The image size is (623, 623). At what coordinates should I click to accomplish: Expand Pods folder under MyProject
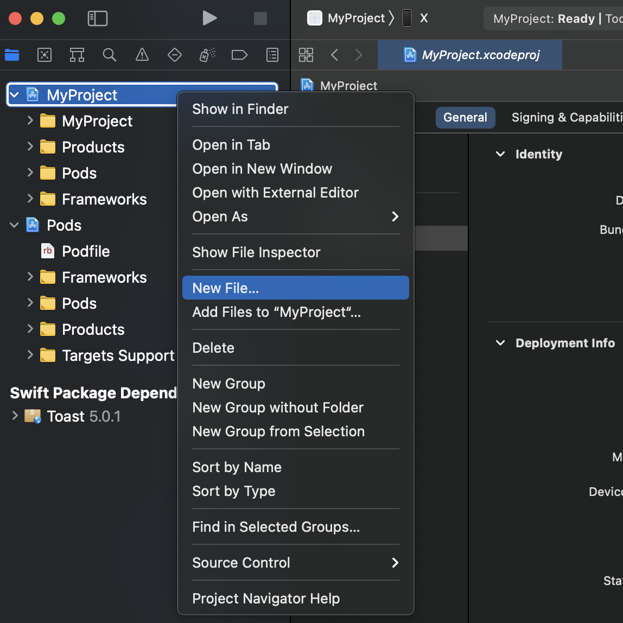30,173
